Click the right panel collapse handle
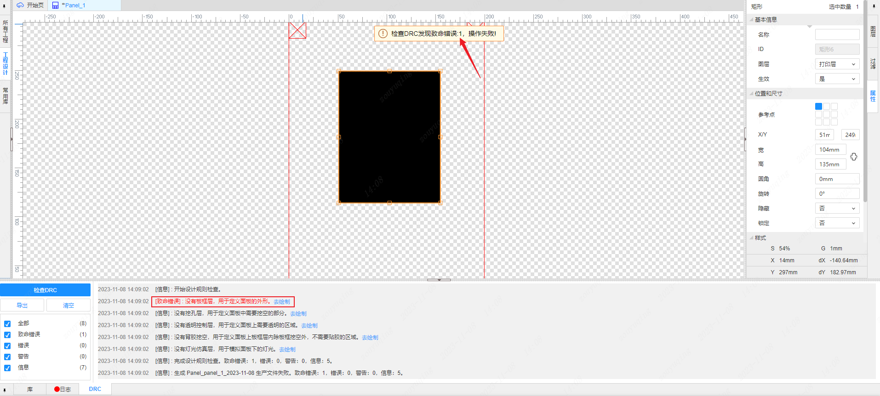The width and height of the screenshot is (880, 396). tap(745, 139)
